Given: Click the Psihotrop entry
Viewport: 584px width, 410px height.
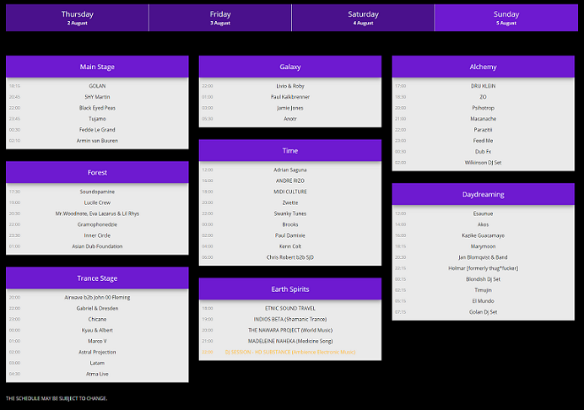Looking at the screenshot, I should click(x=483, y=108).
